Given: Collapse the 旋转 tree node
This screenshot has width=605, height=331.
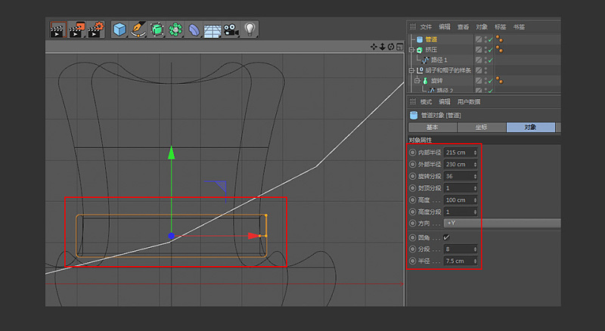Looking at the screenshot, I should [x=417, y=80].
